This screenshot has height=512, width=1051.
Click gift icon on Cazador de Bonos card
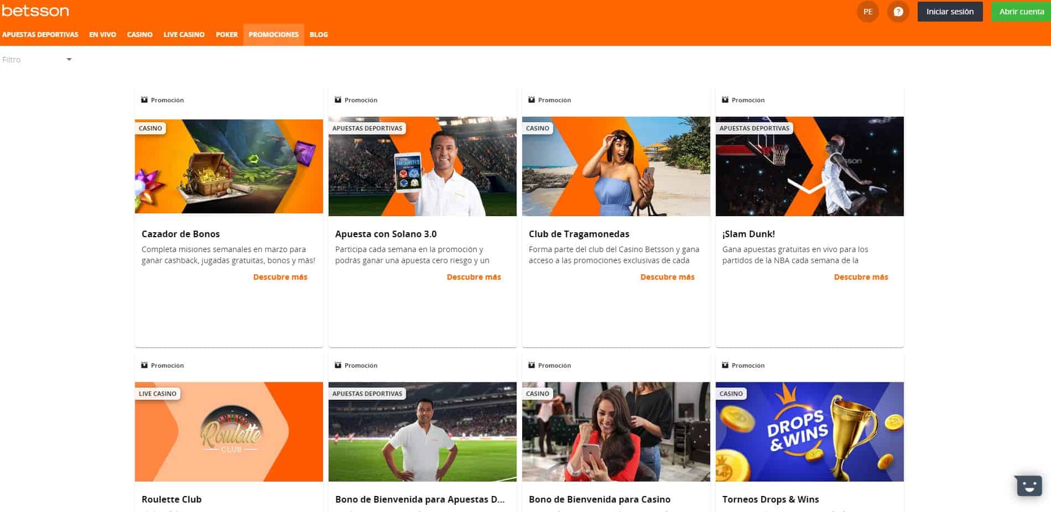(x=144, y=100)
